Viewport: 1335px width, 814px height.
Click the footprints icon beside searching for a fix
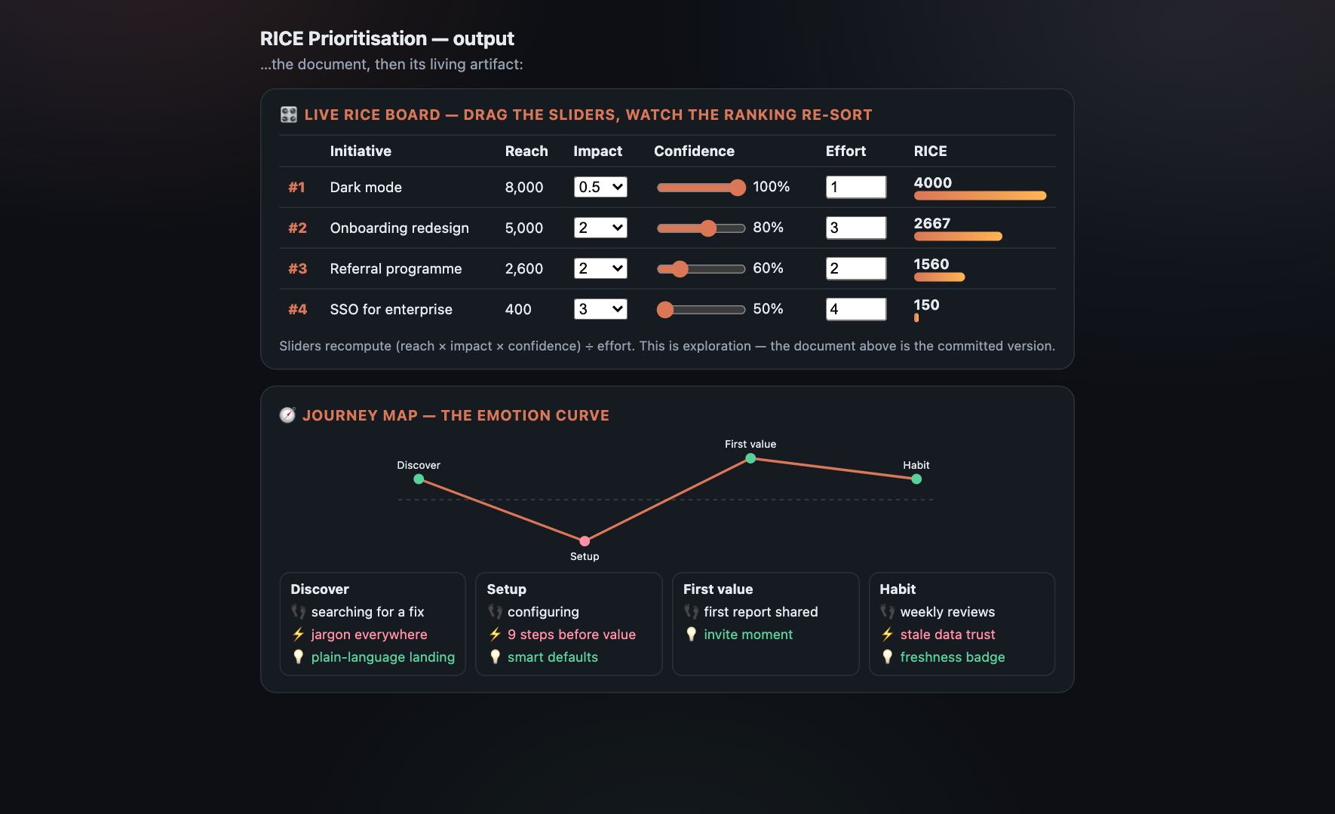pyautogui.click(x=298, y=612)
